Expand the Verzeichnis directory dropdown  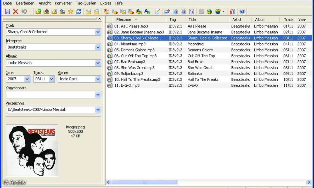click(98, 110)
